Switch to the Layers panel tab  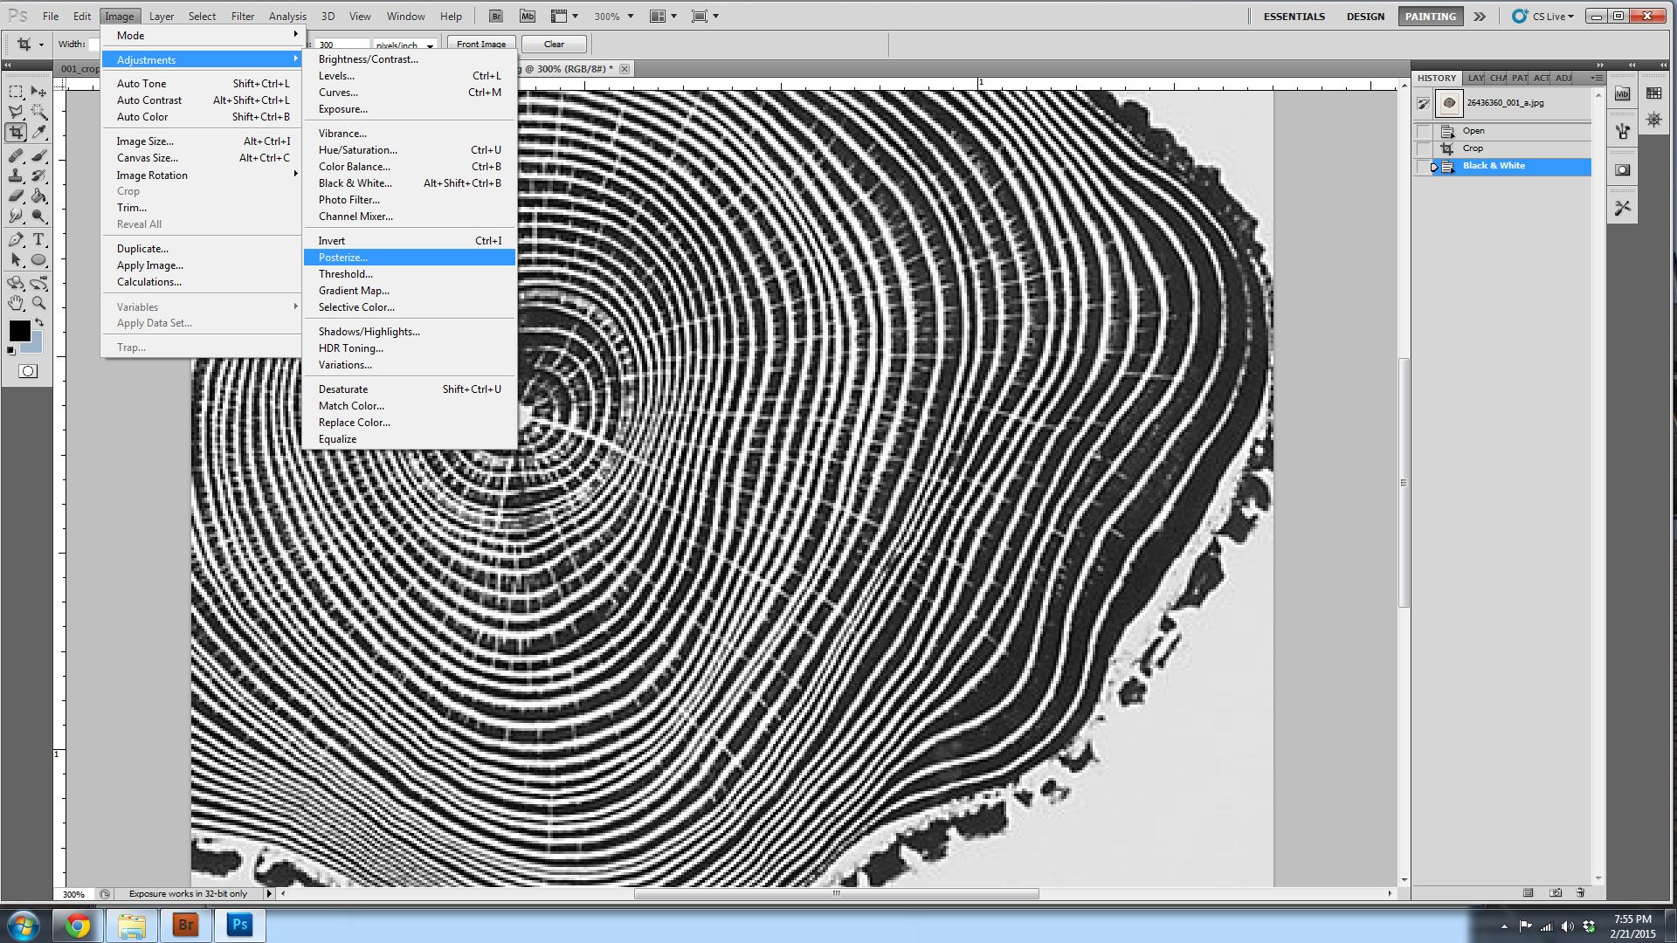(1475, 78)
